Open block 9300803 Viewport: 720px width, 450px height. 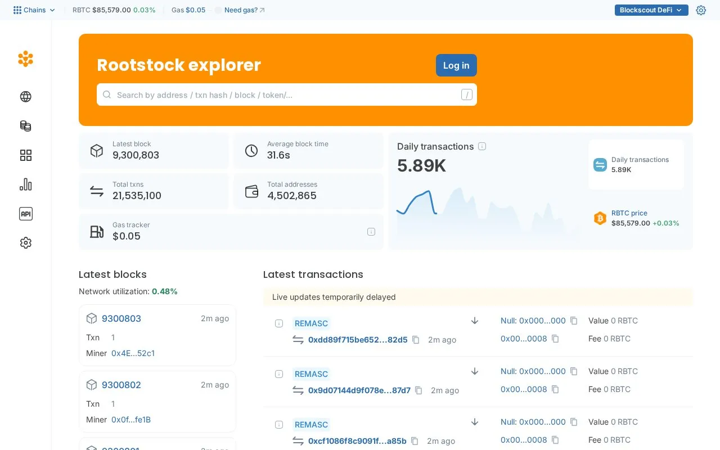coord(121,318)
